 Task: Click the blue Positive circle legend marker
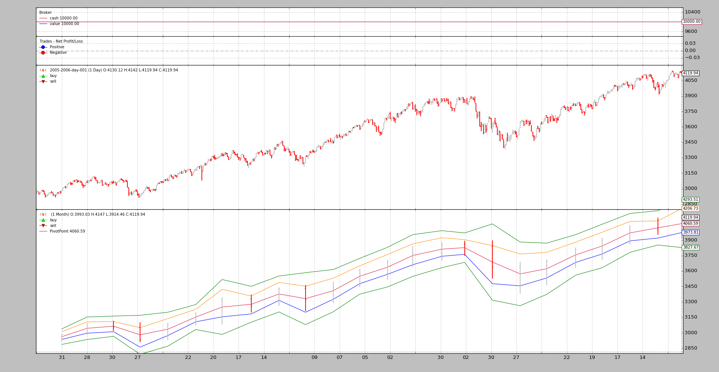click(43, 47)
